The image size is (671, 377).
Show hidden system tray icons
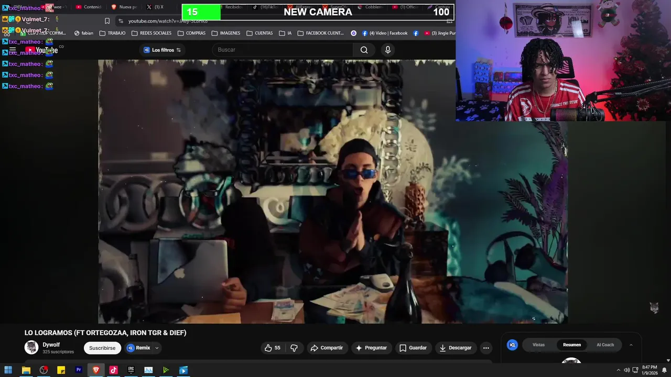pos(618,370)
